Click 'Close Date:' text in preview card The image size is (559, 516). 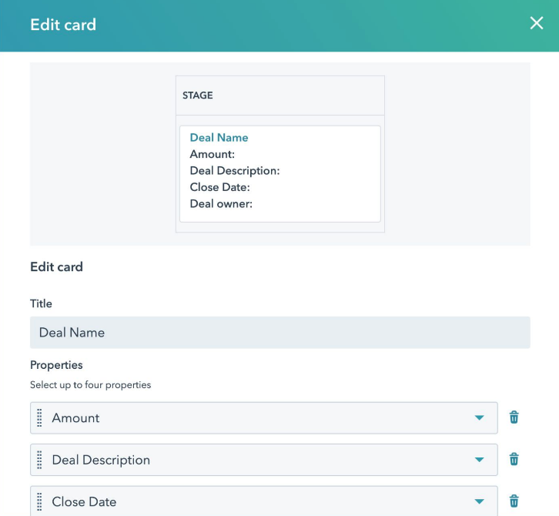tap(219, 187)
